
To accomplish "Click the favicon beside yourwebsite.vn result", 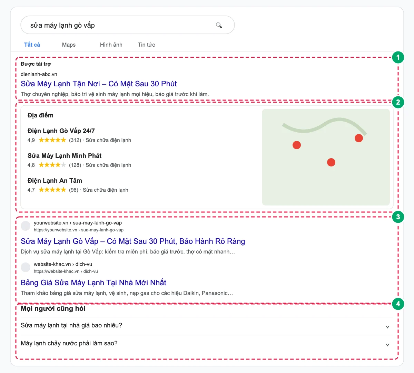I will tap(26, 226).
